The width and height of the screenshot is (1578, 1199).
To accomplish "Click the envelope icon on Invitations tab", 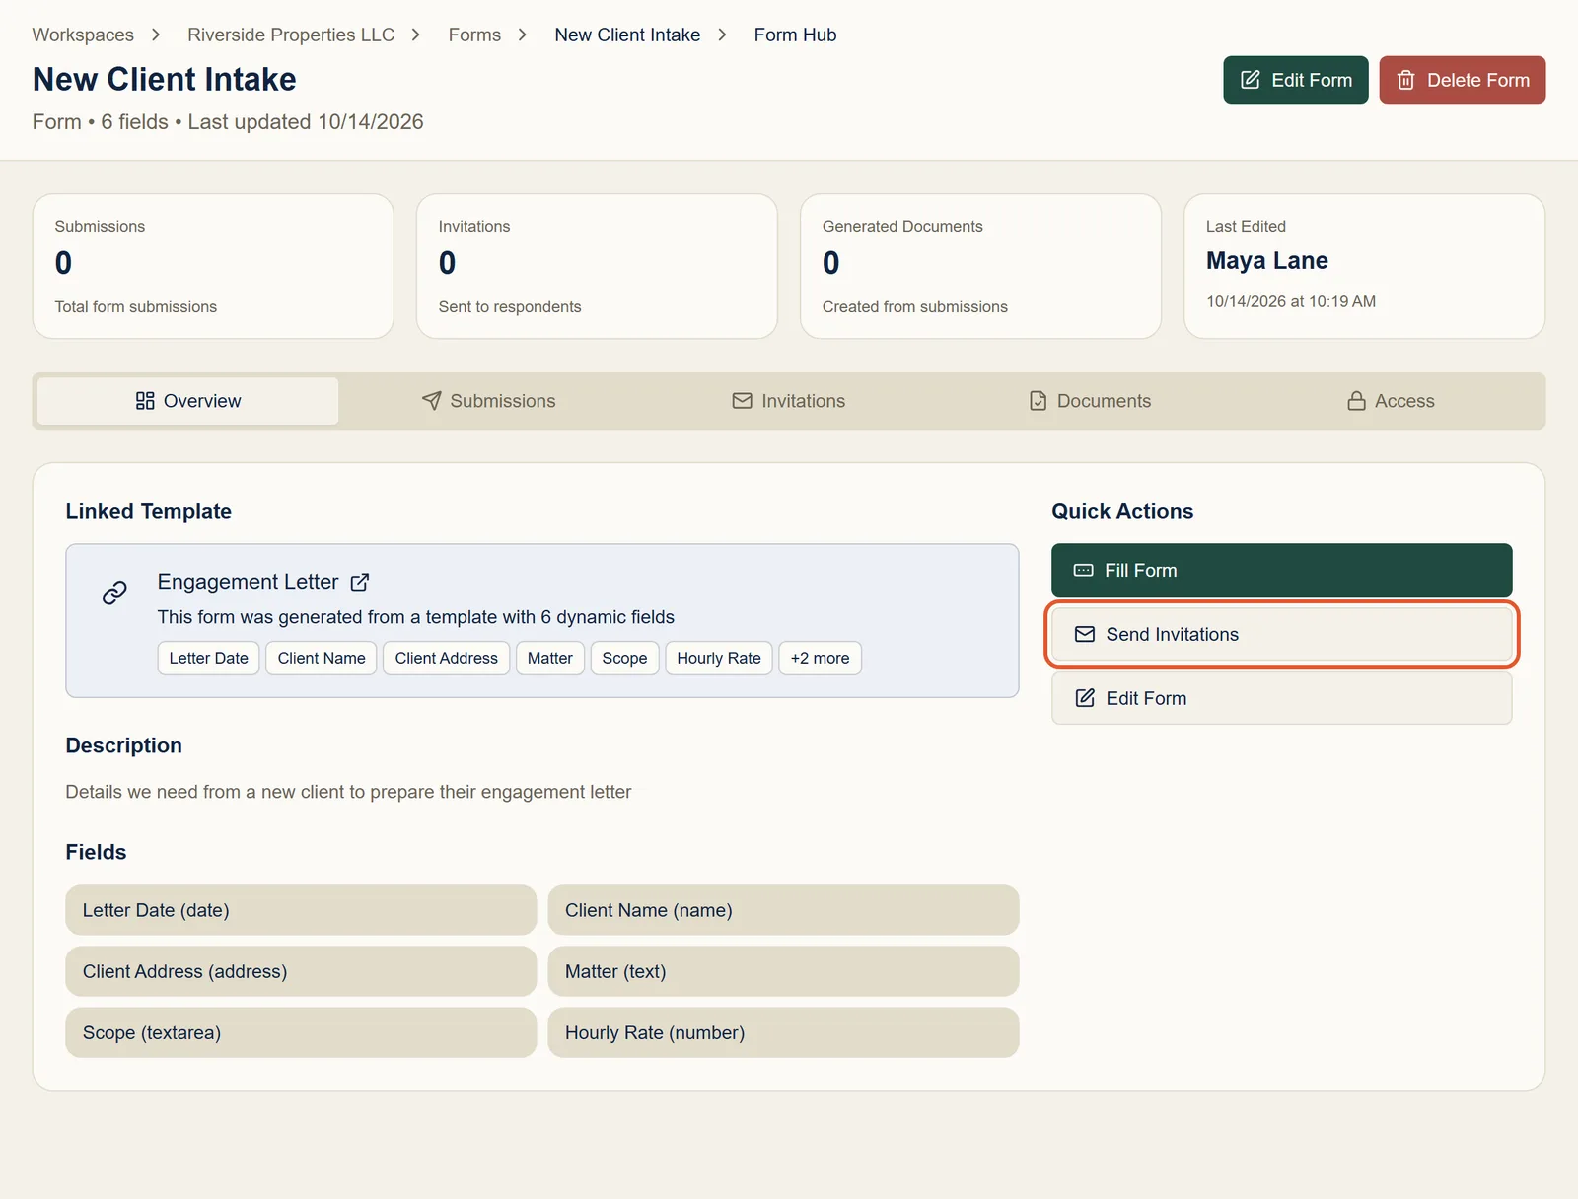I will (742, 401).
